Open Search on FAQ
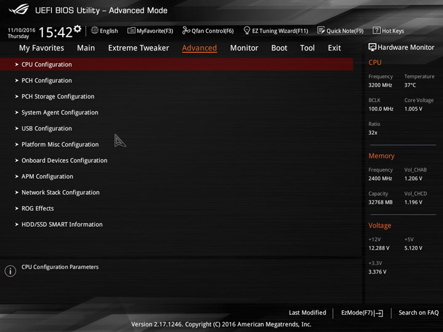 click(418, 312)
